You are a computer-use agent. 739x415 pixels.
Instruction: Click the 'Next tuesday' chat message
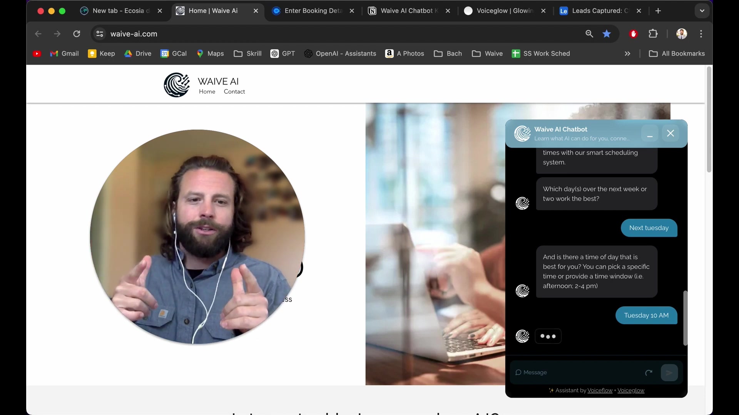649,228
